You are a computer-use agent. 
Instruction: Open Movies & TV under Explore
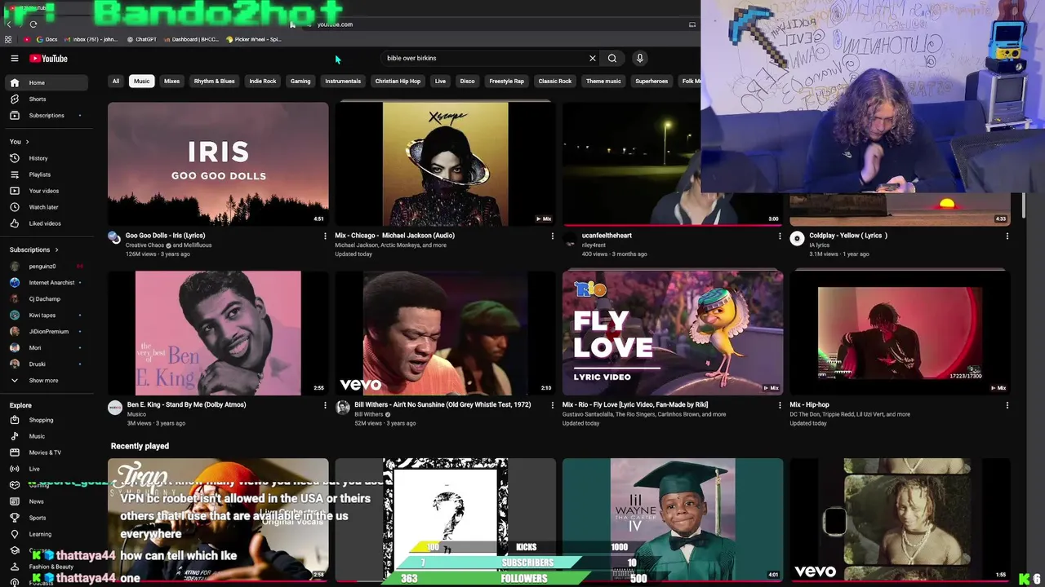coord(46,452)
